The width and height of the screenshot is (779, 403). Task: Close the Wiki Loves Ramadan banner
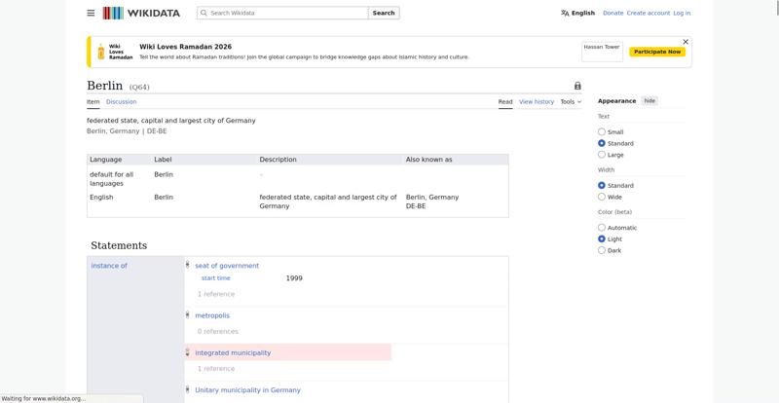pos(686,42)
